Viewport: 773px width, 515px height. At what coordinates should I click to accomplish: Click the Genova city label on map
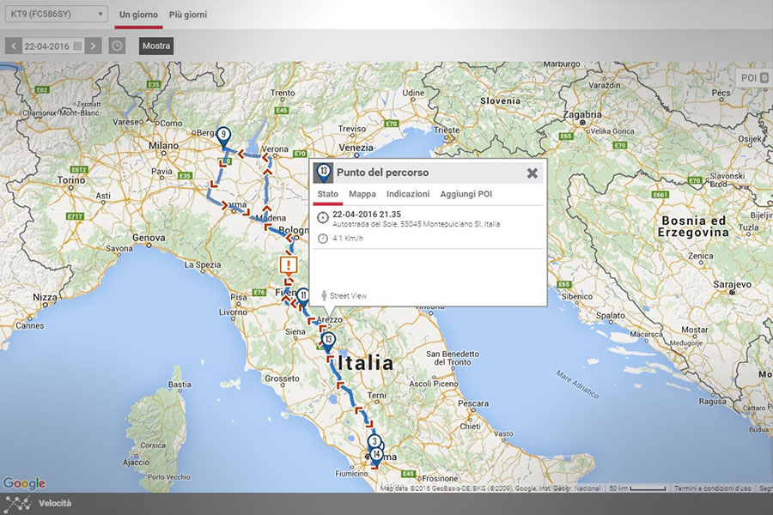[x=149, y=238]
